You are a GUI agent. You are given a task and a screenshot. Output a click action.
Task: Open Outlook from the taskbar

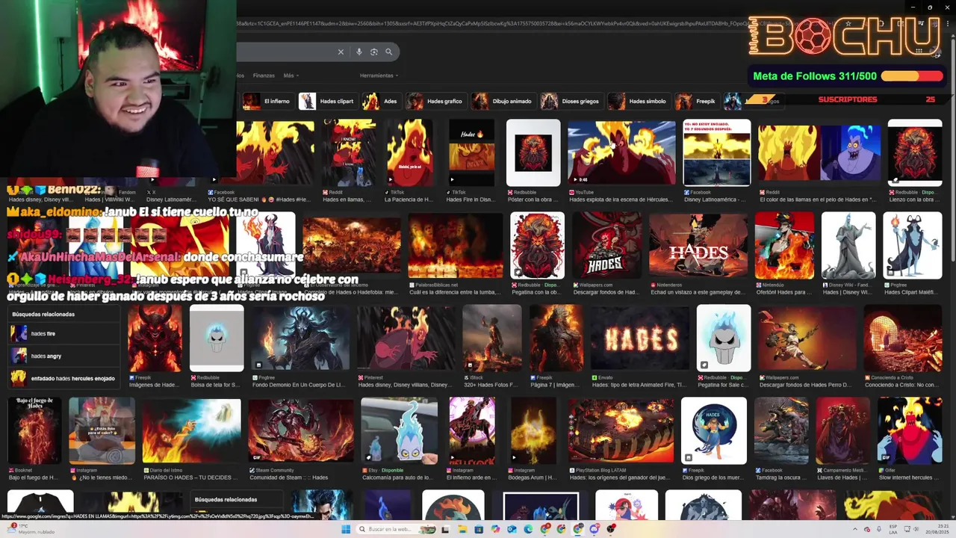pyautogui.click(x=512, y=529)
